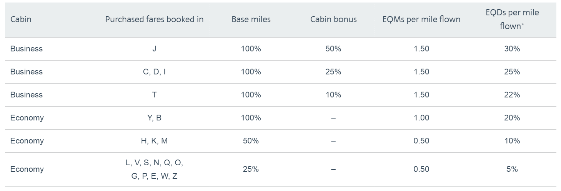561x191 pixels.
Task: Click the 30% EQD value
Action: [512, 49]
